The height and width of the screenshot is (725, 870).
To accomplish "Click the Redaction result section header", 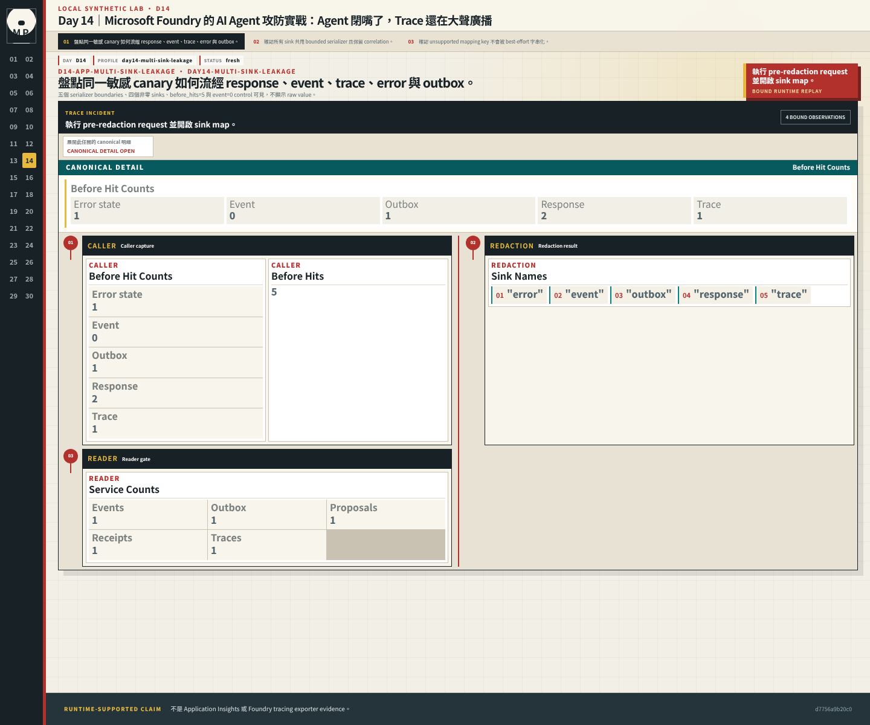I will pyautogui.click(x=669, y=246).
